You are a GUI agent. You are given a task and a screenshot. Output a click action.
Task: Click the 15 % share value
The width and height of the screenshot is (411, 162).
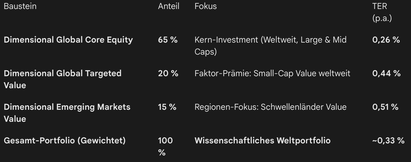(x=167, y=107)
